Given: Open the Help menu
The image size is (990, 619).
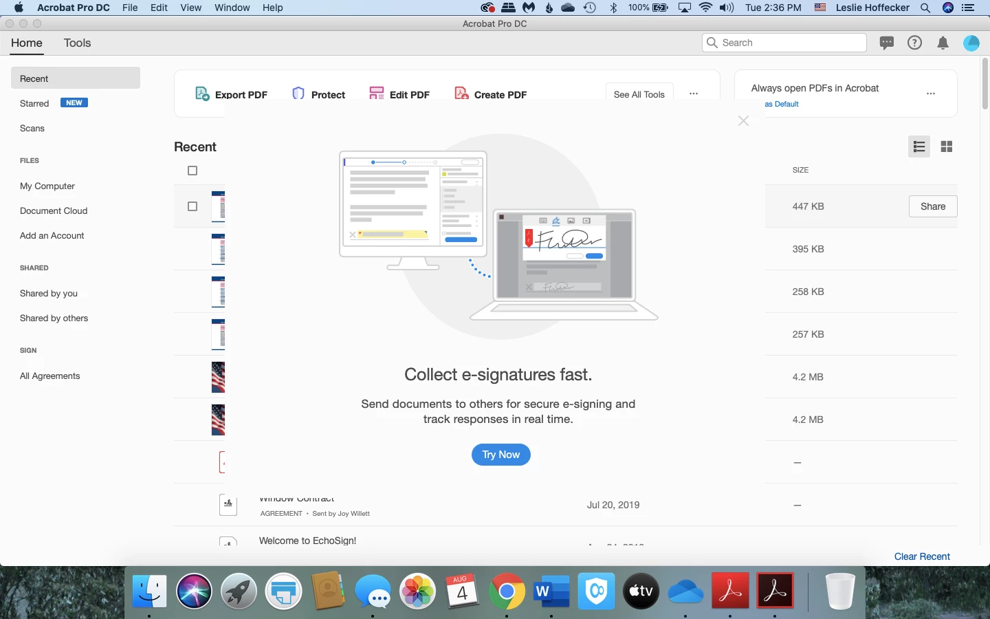Looking at the screenshot, I should click(272, 8).
